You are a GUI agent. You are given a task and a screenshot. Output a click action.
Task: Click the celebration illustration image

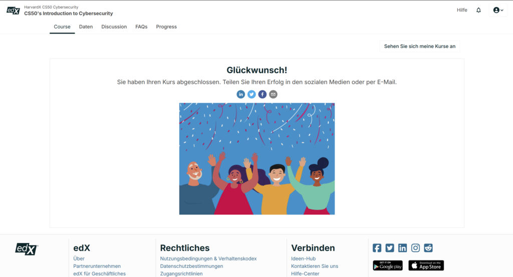(x=257, y=159)
